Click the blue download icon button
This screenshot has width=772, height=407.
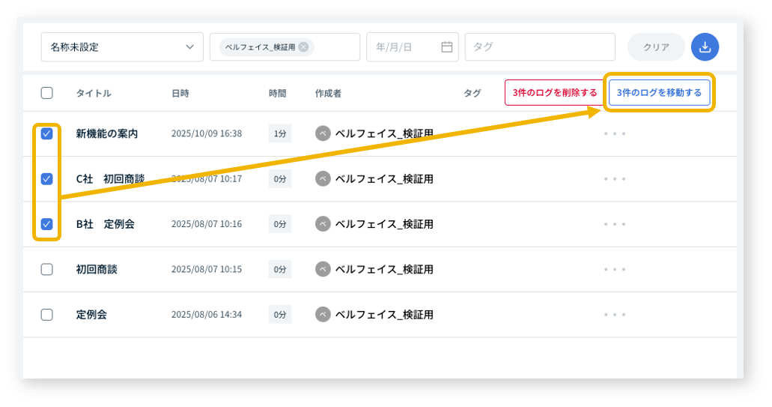(x=705, y=46)
